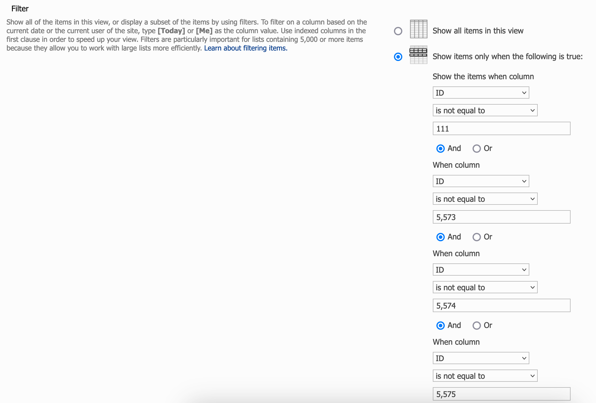The height and width of the screenshot is (403, 596).
Task: Click the filtered table icon beside Show items only
Action: 418,56
